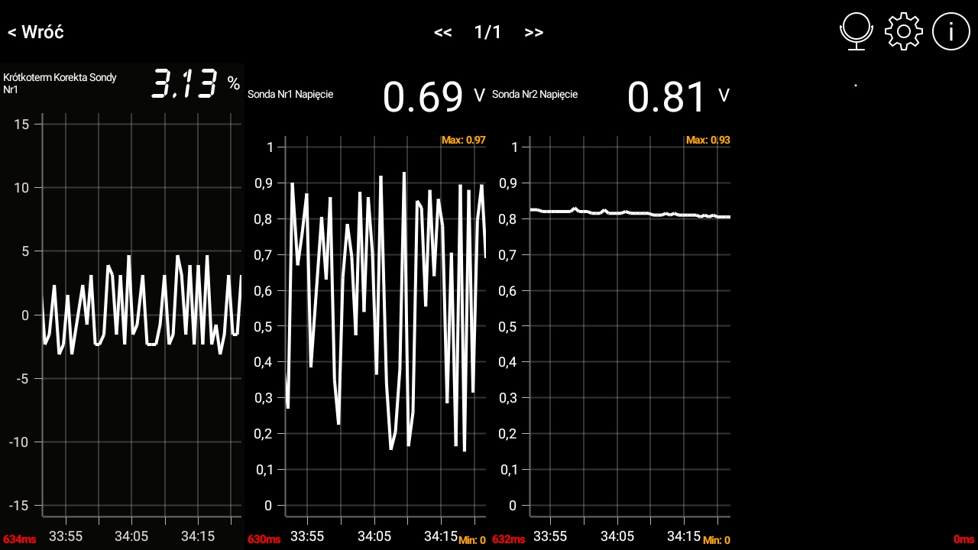Click the red 632ms refresh indicator
Image resolution: width=978 pixels, height=550 pixels.
pyautogui.click(x=508, y=539)
